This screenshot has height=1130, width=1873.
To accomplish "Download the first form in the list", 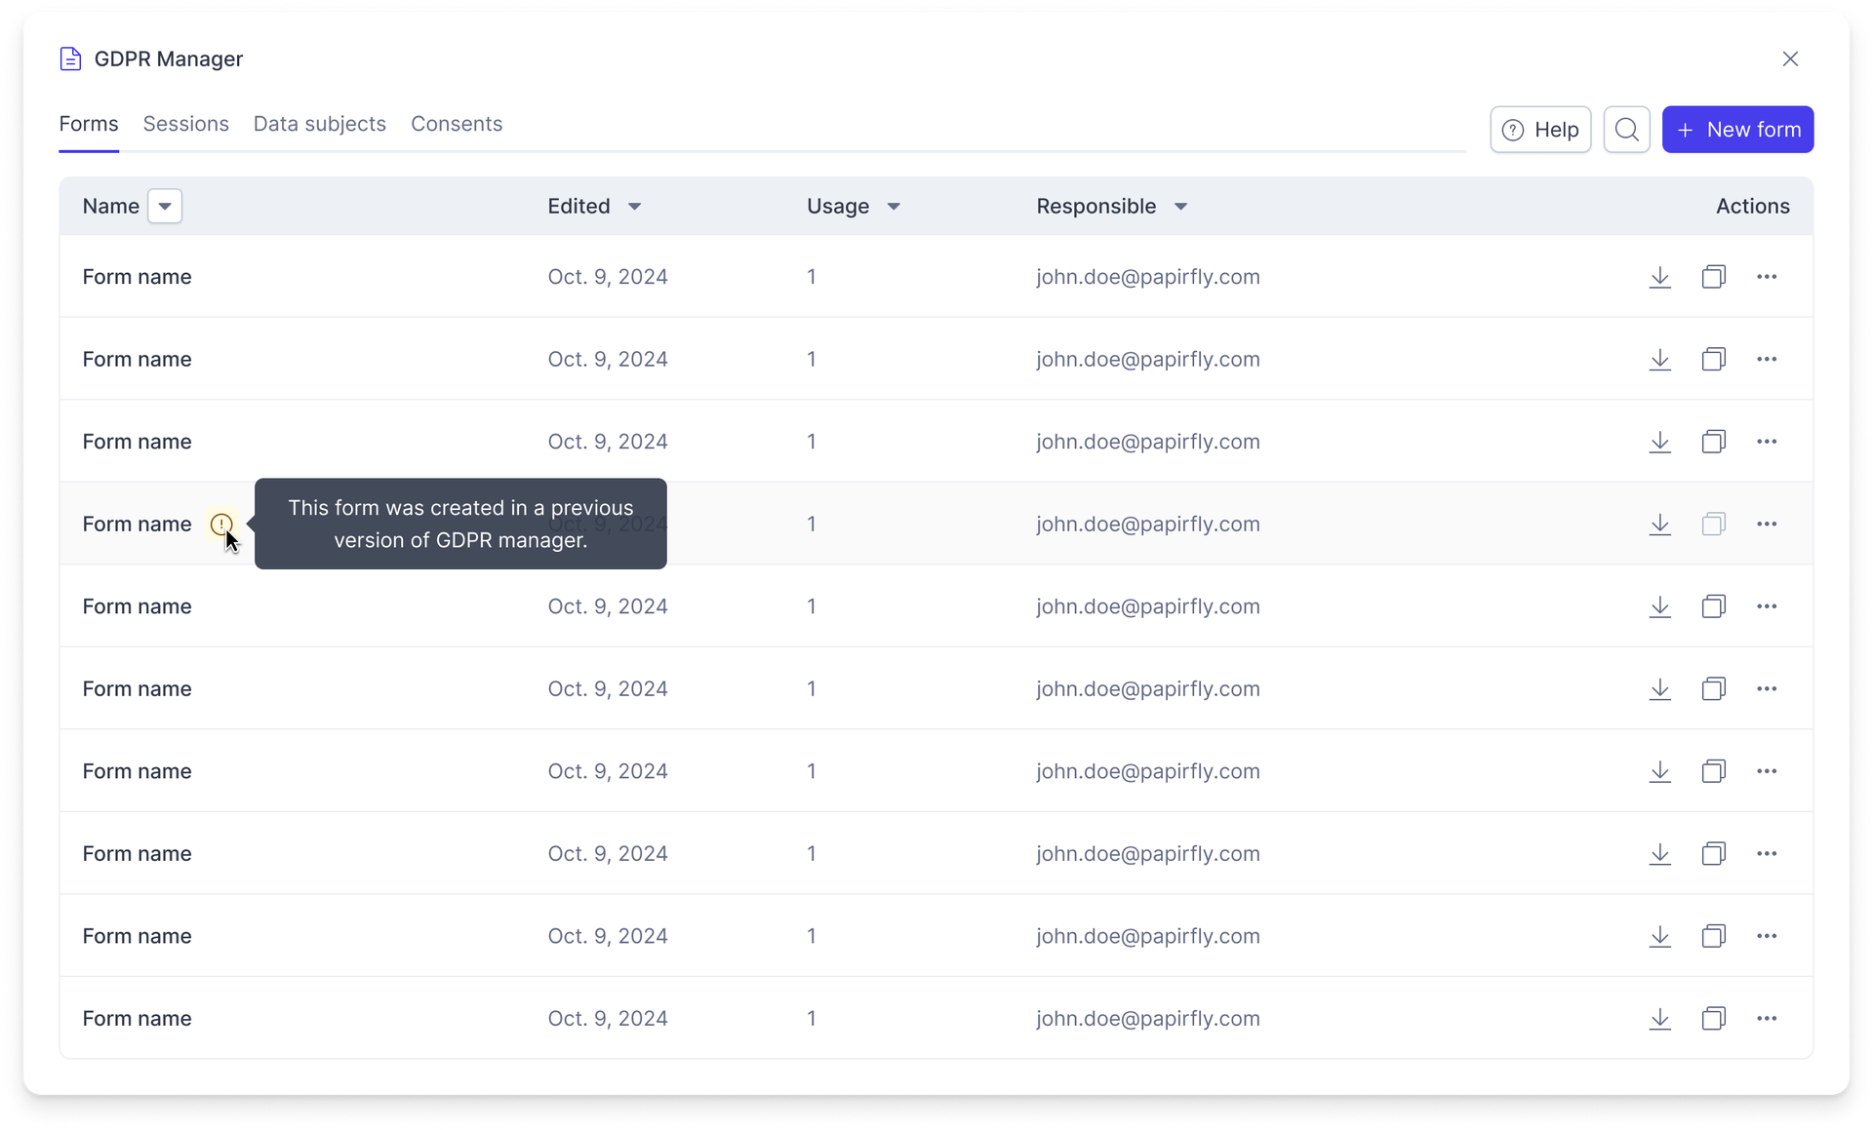I will pos(1659,277).
